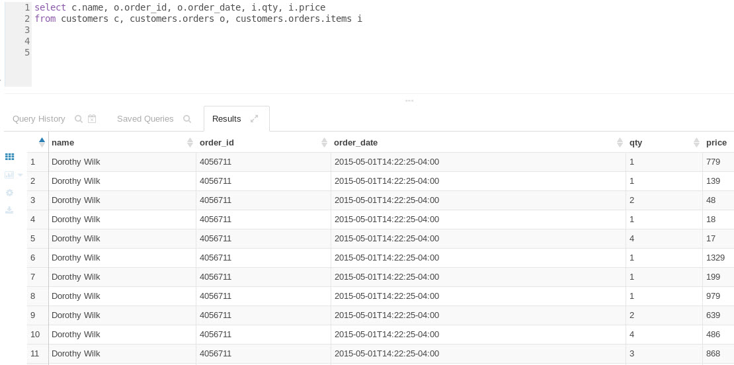Open the Query History tab

(x=39, y=119)
